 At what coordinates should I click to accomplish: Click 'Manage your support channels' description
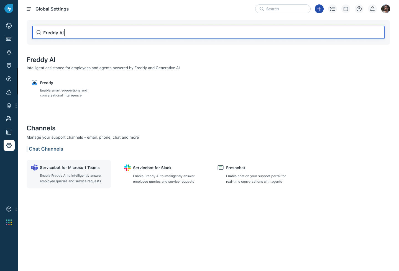click(83, 137)
